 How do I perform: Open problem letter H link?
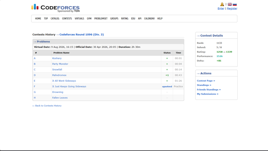click(x=35, y=98)
